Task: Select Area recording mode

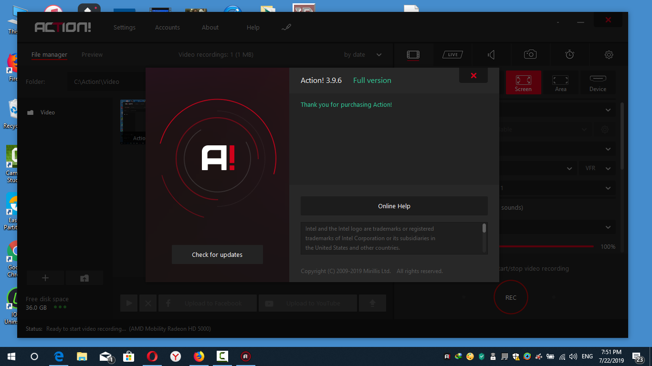Action: 561,82
